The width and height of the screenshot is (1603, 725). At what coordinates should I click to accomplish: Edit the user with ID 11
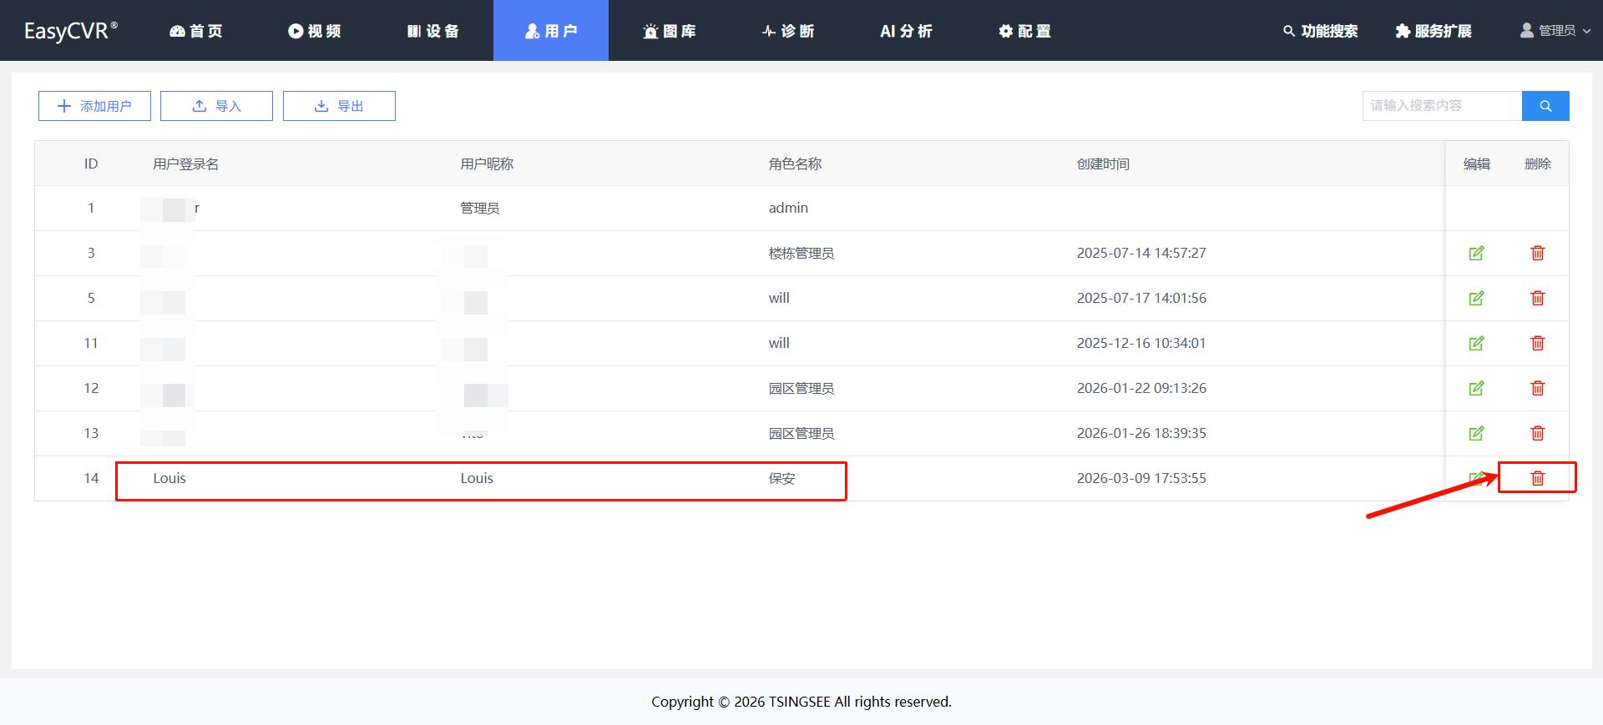(1476, 343)
